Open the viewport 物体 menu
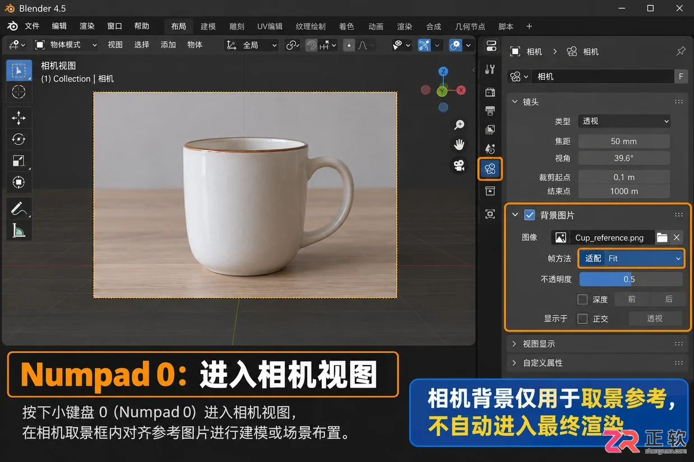 (x=195, y=45)
